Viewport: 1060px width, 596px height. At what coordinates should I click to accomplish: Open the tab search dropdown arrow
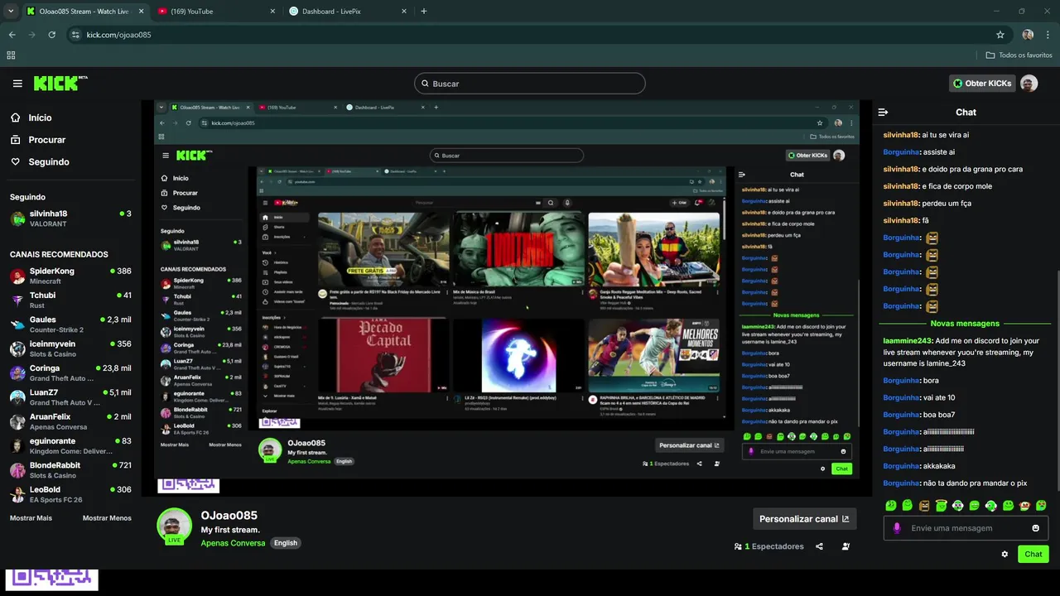coord(10,12)
